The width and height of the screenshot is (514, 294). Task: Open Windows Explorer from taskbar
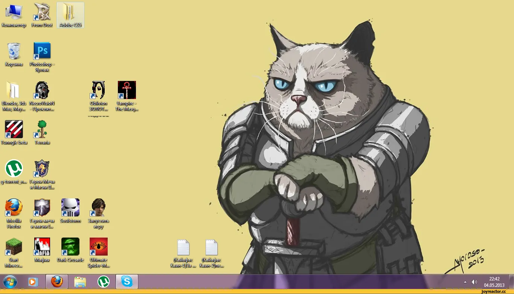80,282
